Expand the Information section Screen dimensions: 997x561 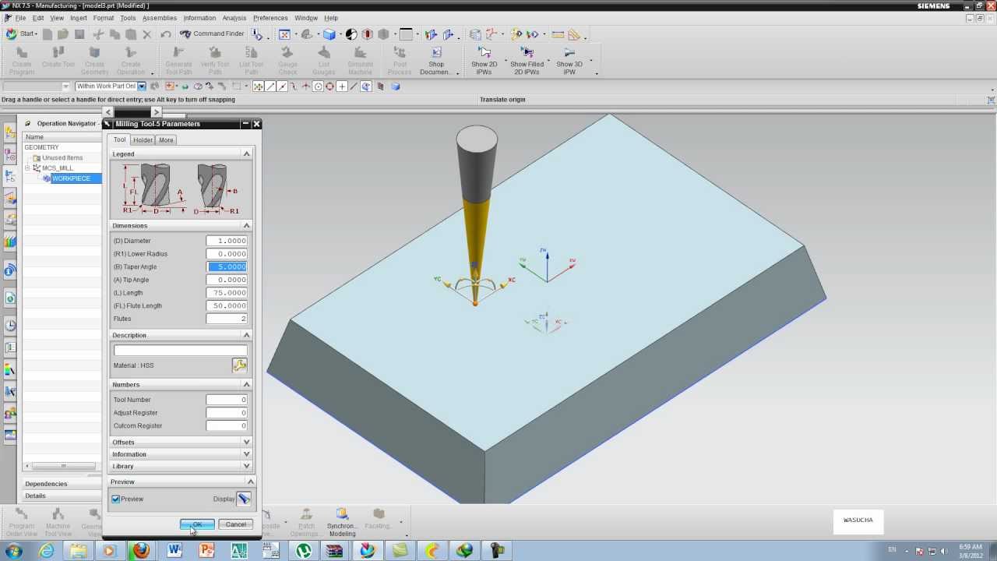[x=246, y=454]
